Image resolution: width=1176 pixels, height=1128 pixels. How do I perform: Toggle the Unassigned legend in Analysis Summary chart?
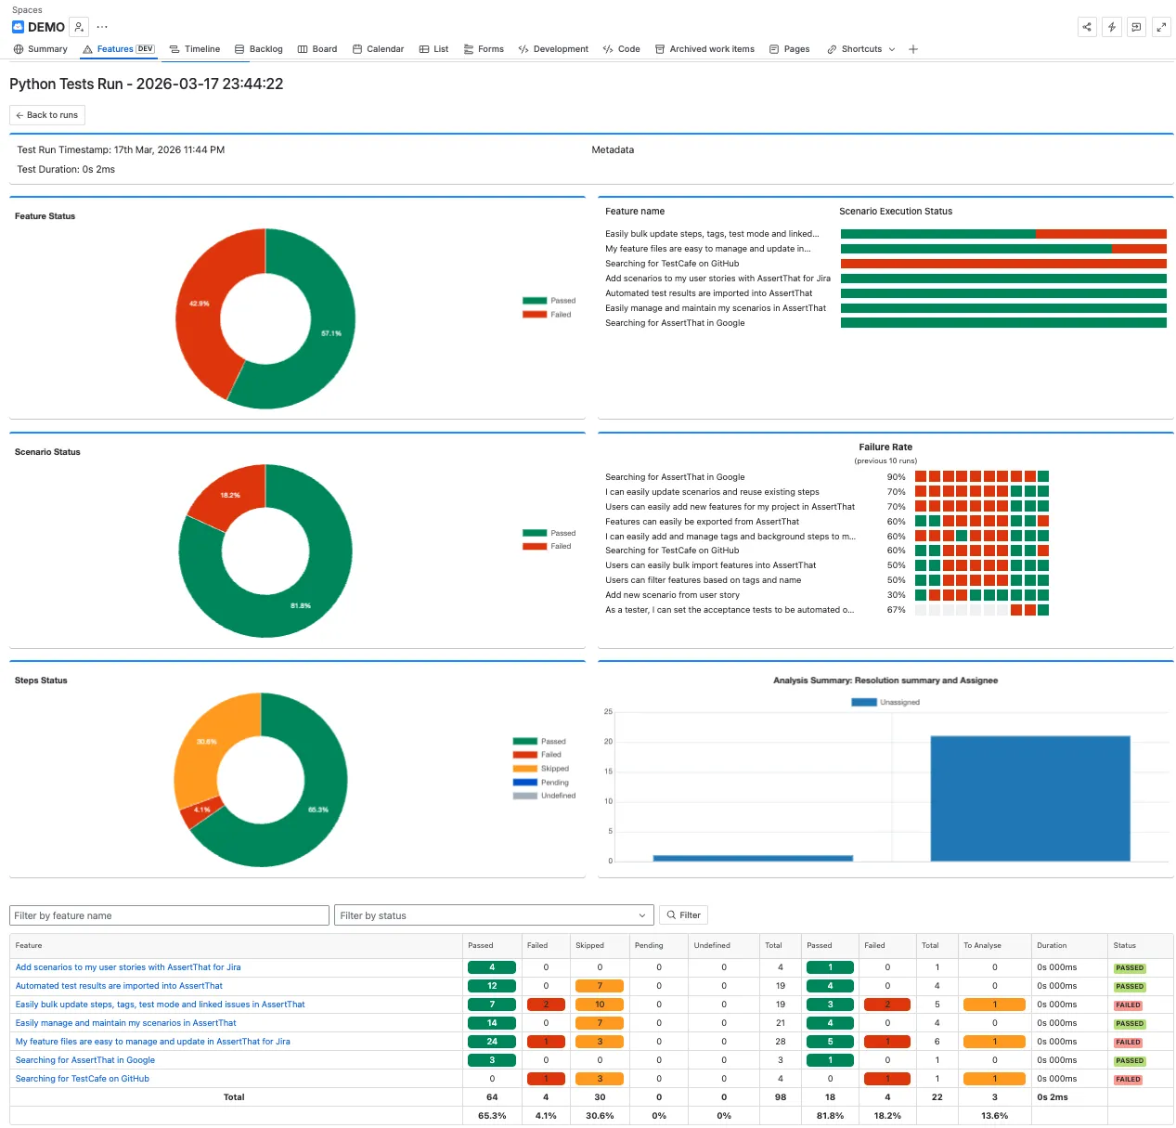click(885, 702)
